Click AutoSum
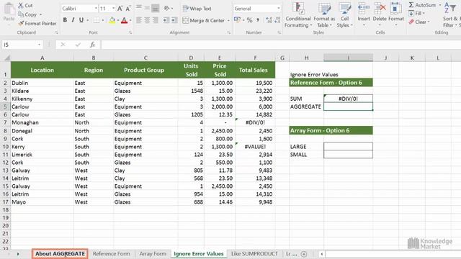This screenshot has width=461, height=259. click(423, 5)
